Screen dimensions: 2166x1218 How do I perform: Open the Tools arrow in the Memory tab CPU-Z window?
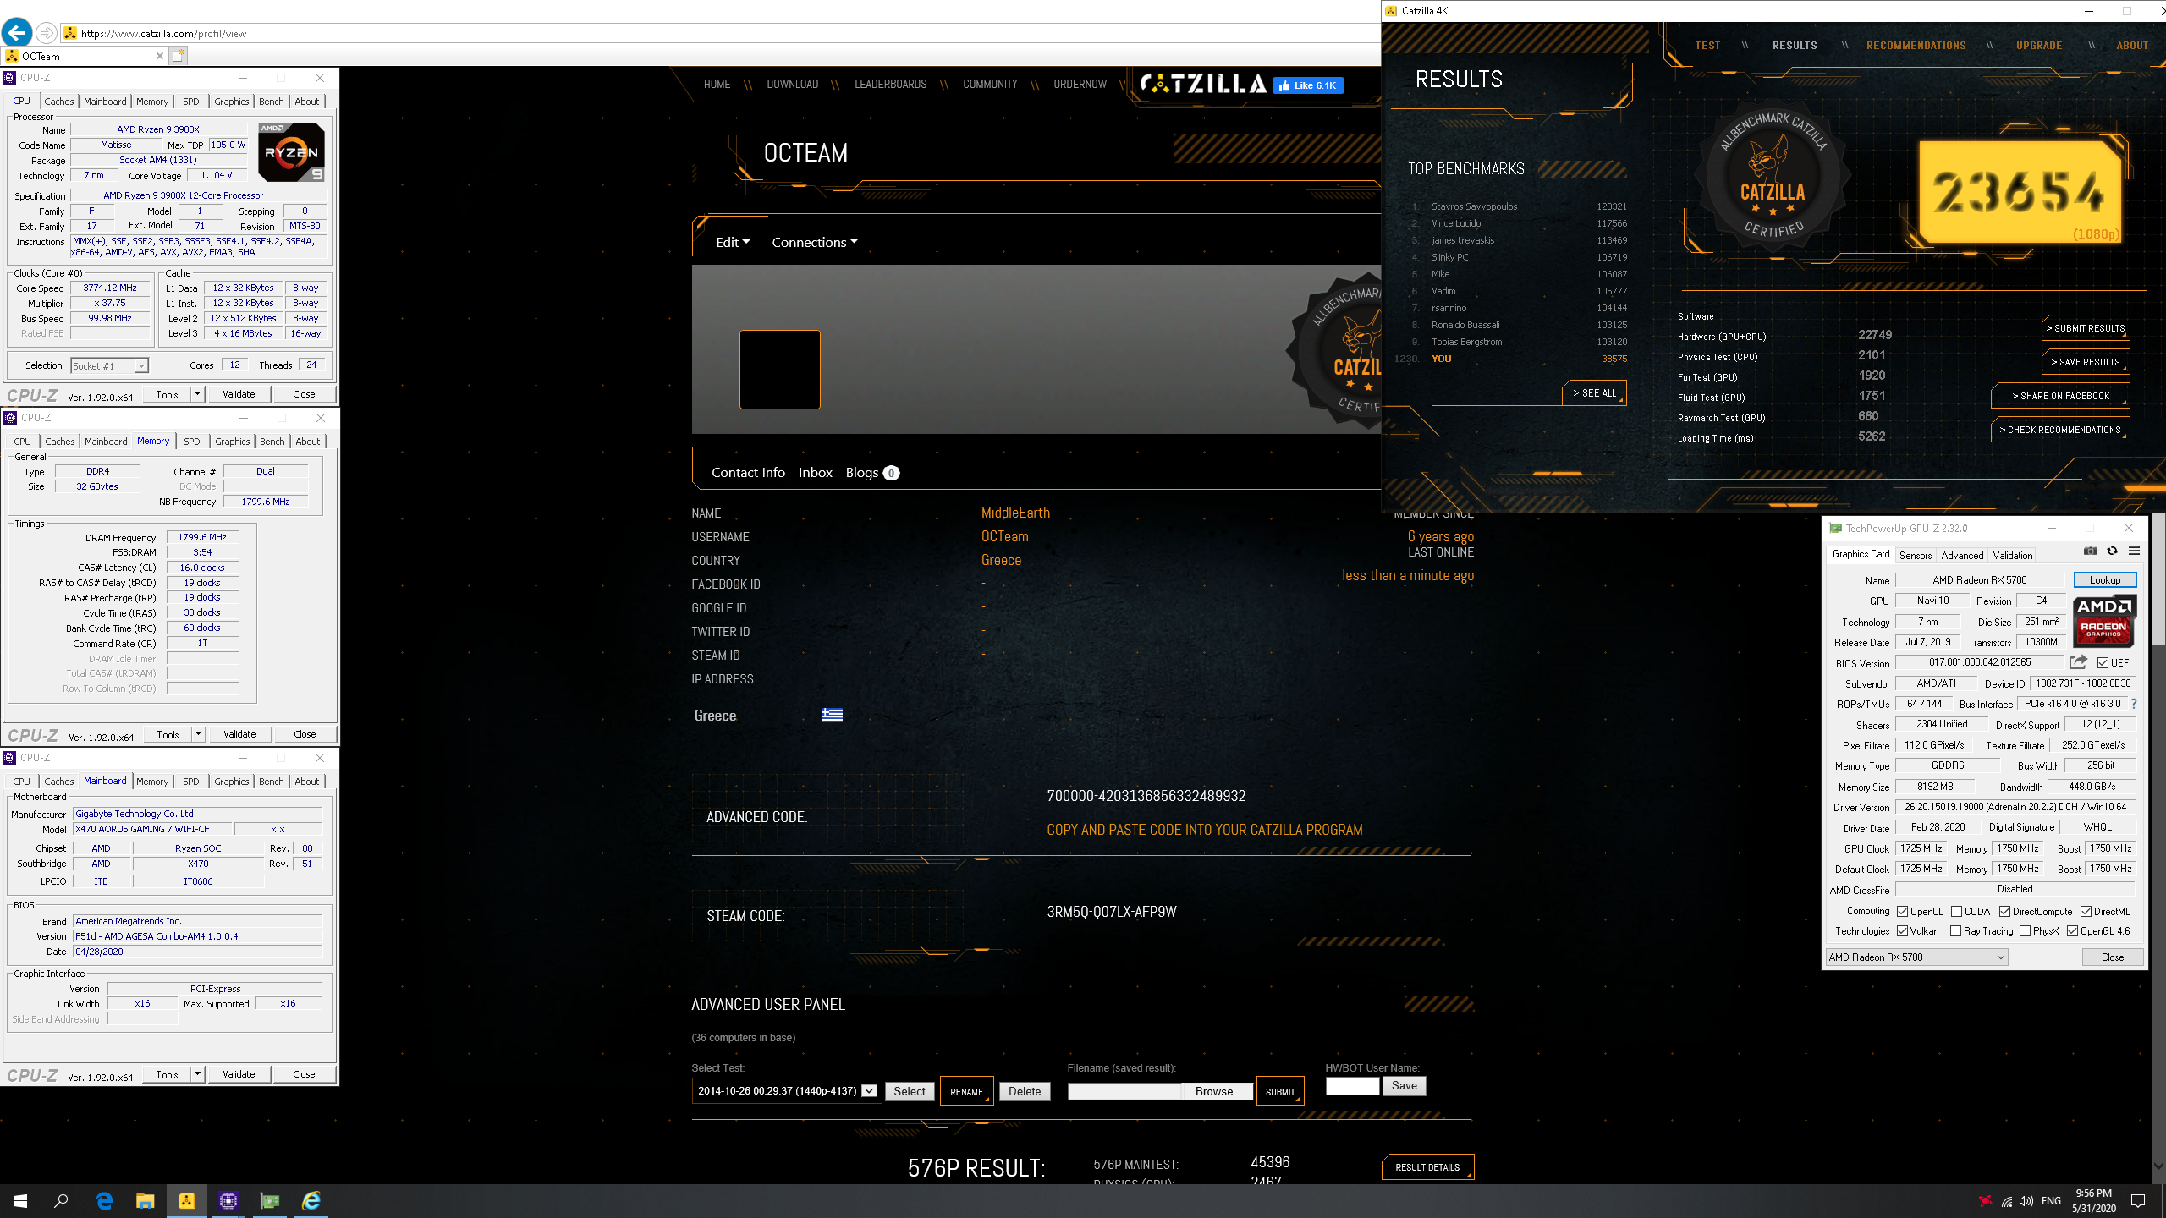[x=198, y=734]
